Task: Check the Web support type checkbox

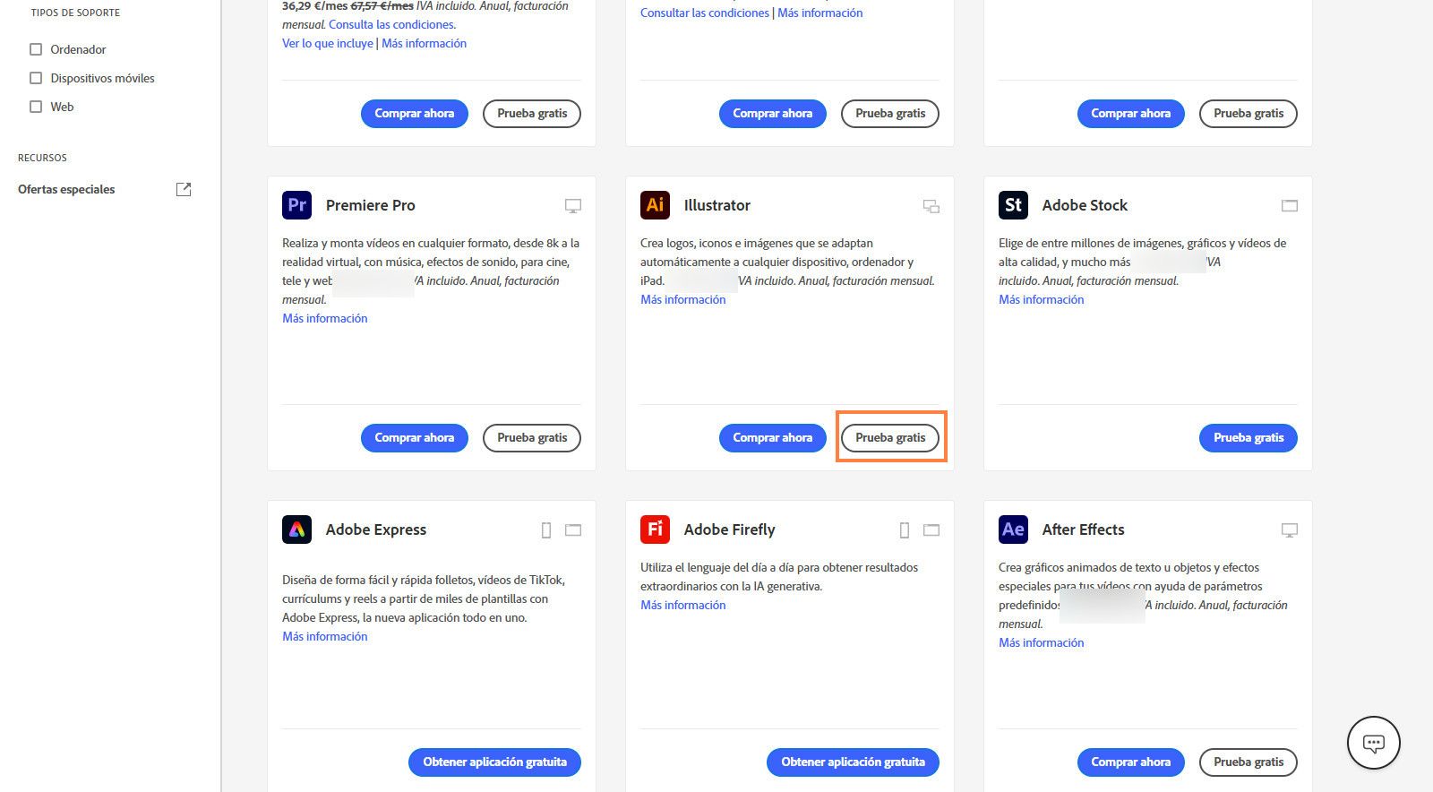Action: [x=36, y=107]
